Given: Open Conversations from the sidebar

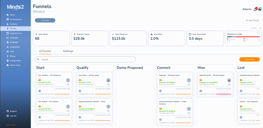Looking at the screenshot, I should pos(16,19).
